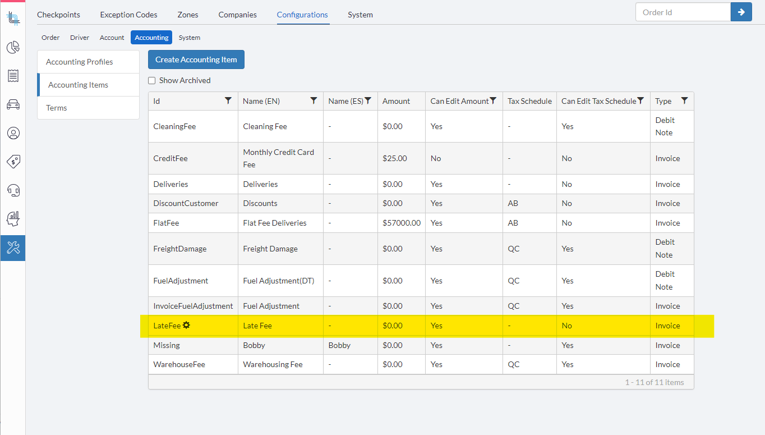This screenshot has height=435, width=765.
Task: Toggle the Show Archived checkbox
Action: point(151,80)
